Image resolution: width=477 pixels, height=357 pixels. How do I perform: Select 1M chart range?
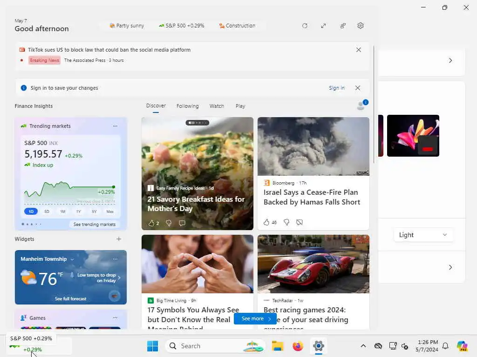63,212
